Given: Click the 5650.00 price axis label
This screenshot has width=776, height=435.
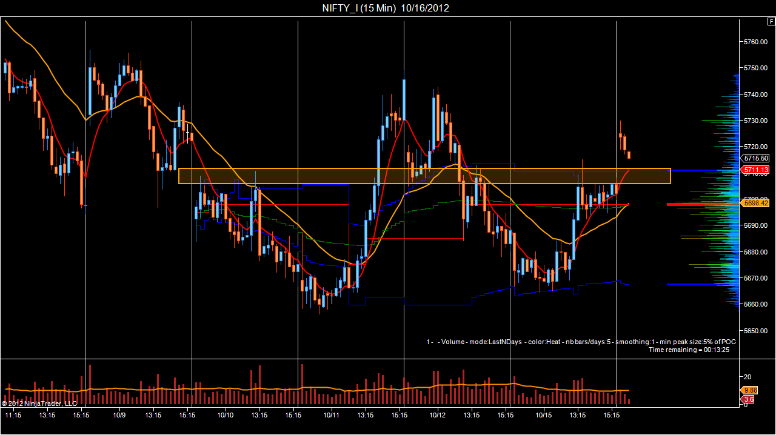Looking at the screenshot, I should pos(755,331).
